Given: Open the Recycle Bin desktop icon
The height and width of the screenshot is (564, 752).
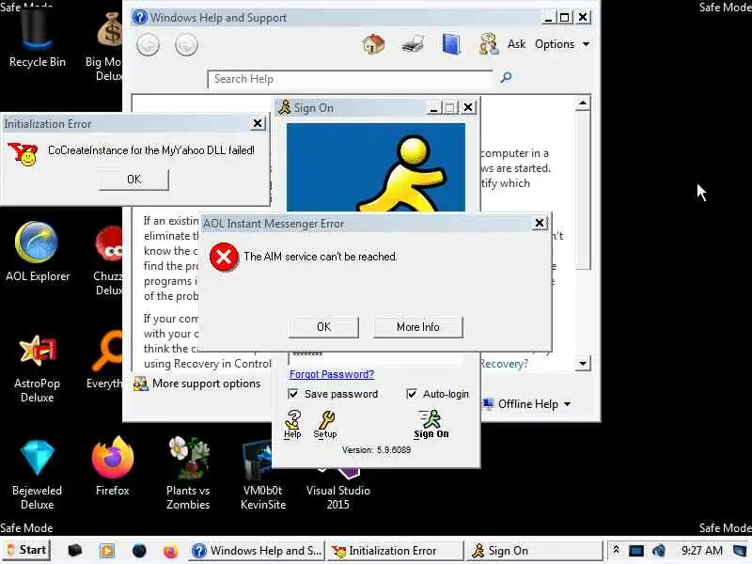Looking at the screenshot, I should 36,39.
